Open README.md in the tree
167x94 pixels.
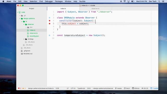(x=28, y=54)
